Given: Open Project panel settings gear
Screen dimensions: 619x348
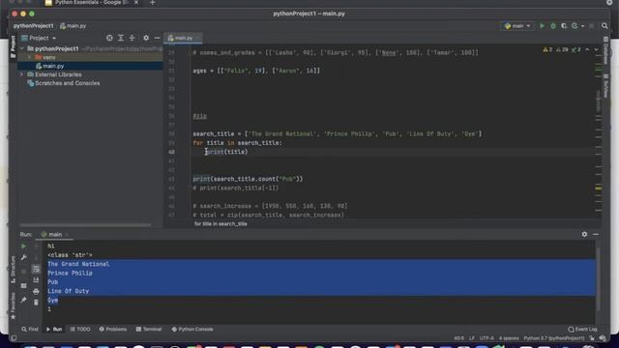Looking at the screenshot, I should [146, 38].
